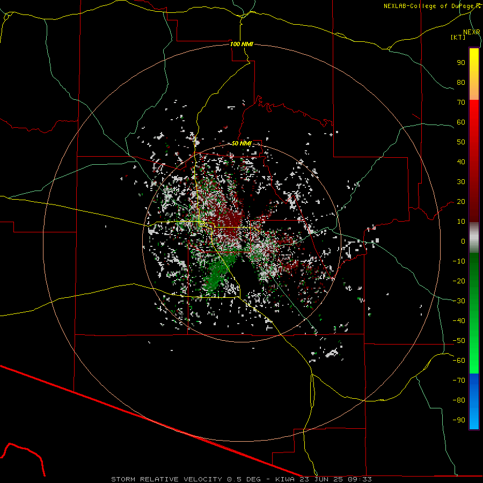
Task: Select the "40" velocity scale label
Action: click(461, 162)
